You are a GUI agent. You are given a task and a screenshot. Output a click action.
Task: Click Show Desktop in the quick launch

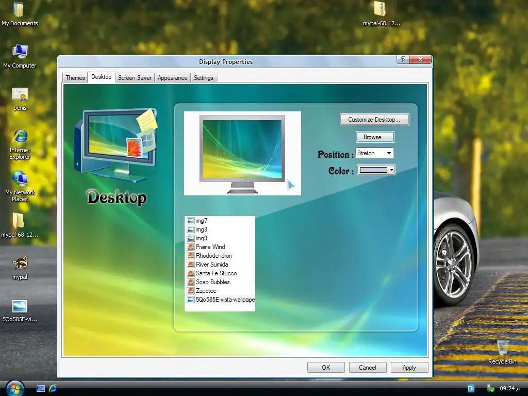[x=41, y=389]
